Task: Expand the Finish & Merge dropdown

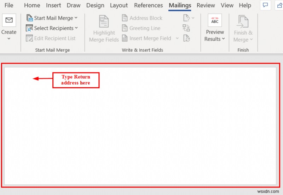Action: click(252, 40)
